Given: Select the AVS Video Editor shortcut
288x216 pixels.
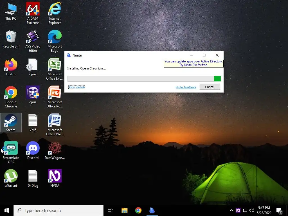Looking at the screenshot, I should (33, 41).
